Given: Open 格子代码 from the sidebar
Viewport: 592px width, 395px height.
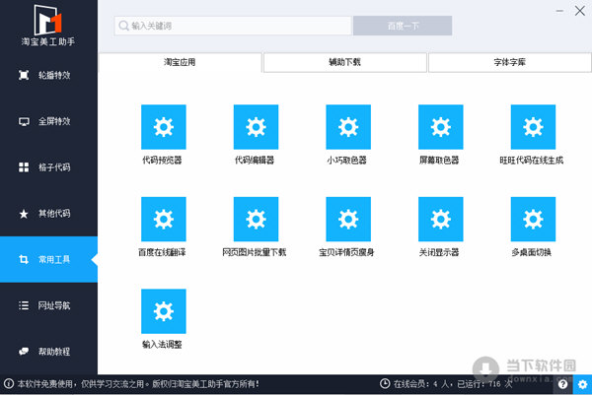Looking at the screenshot, I should click(49, 167).
